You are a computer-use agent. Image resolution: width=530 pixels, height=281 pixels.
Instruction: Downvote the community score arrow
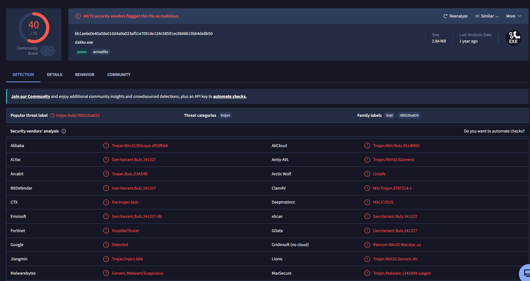click(51, 53)
